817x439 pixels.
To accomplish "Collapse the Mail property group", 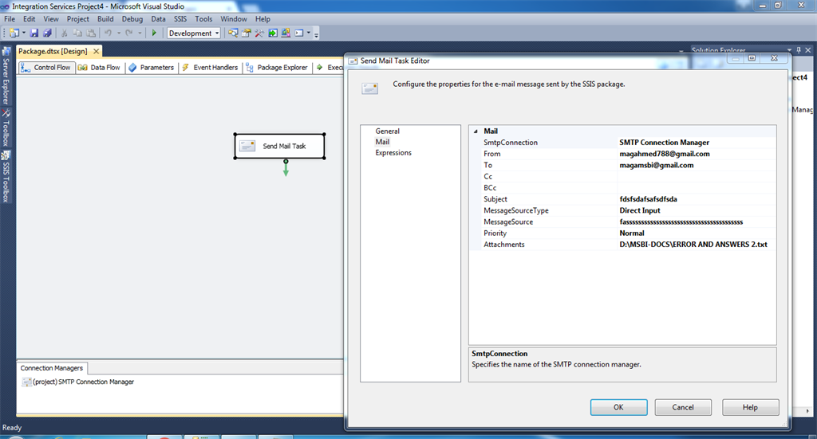I will (476, 131).
